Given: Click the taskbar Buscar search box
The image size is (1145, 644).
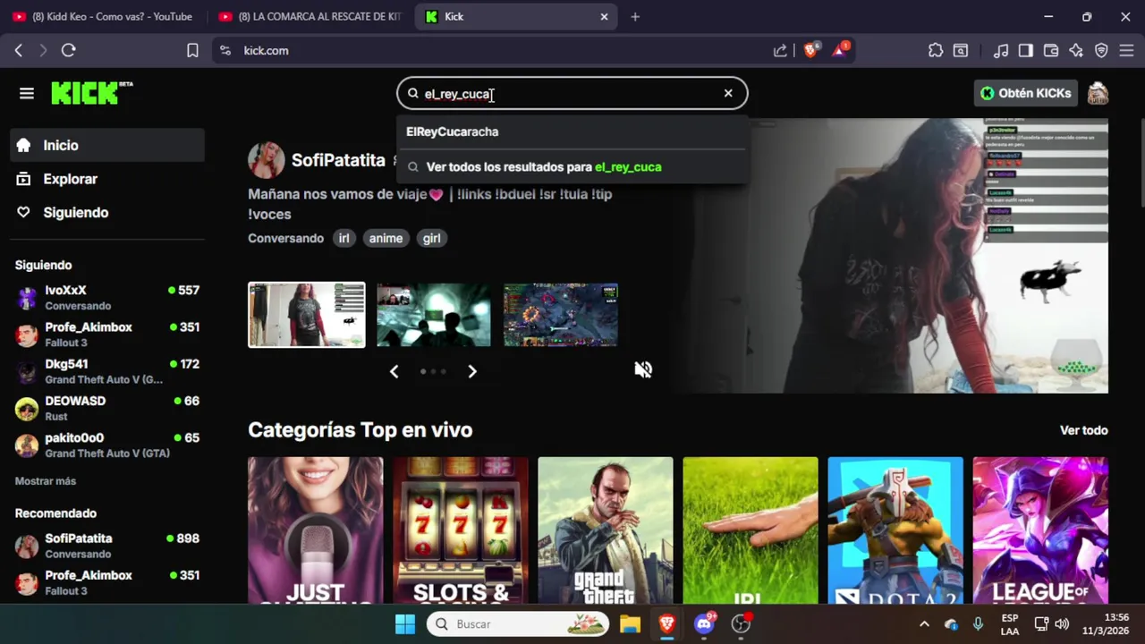Looking at the screenshot, I should click(518, 624).
